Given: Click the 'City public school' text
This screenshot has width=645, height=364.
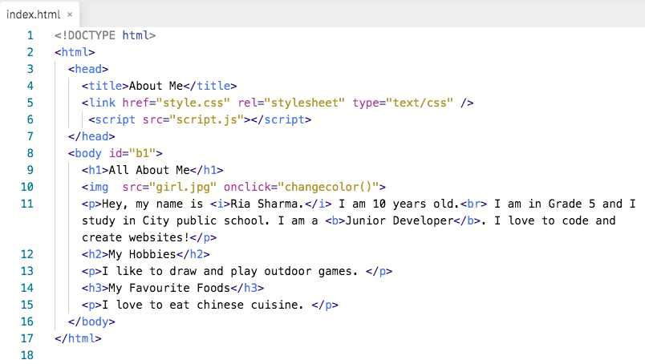Looking at the screenshot, I should tap(203, 220).
